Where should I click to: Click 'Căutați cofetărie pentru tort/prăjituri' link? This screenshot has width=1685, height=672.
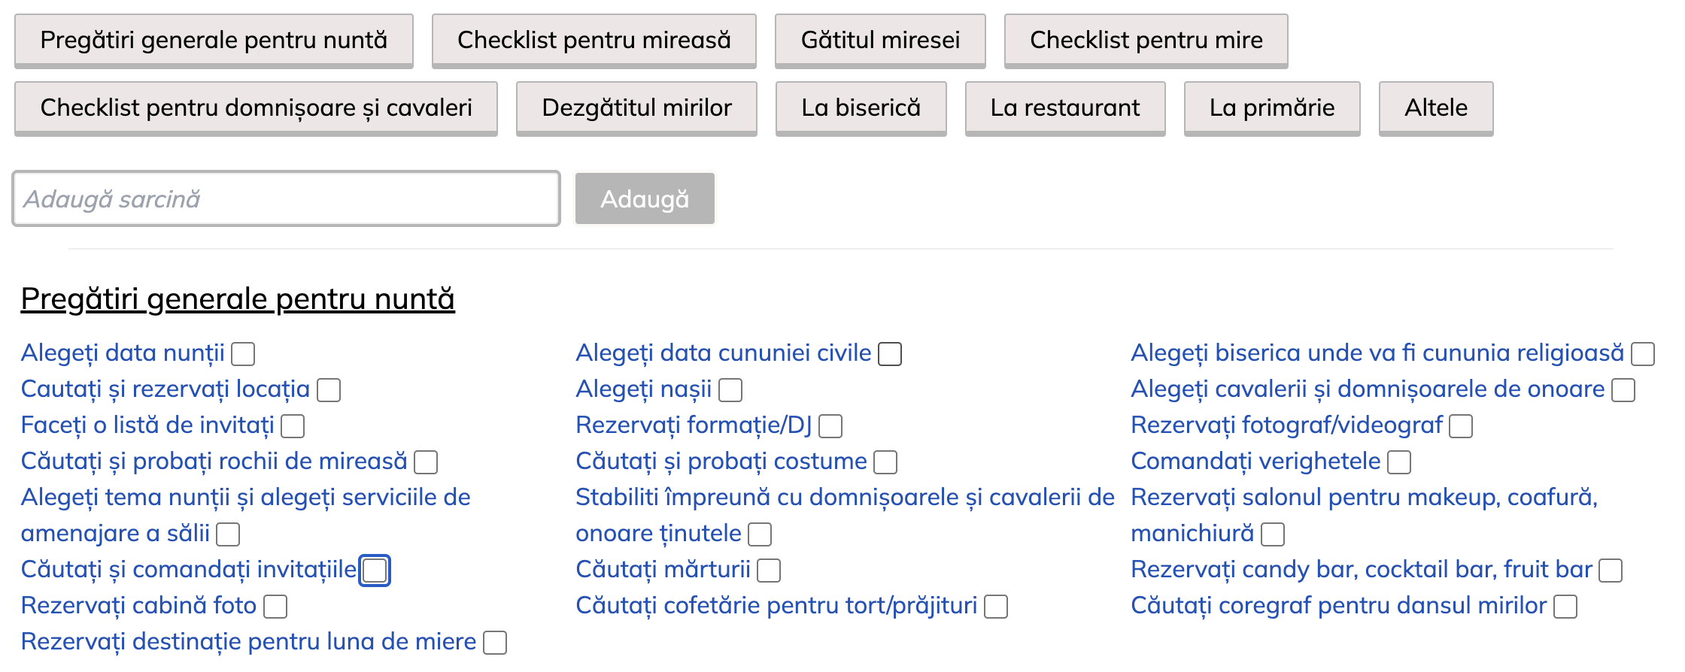(x=776, y=606)
